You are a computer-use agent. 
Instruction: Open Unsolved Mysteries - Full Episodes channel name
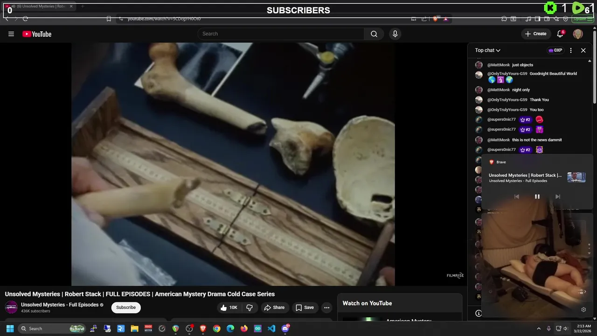(x=60, y=305)
